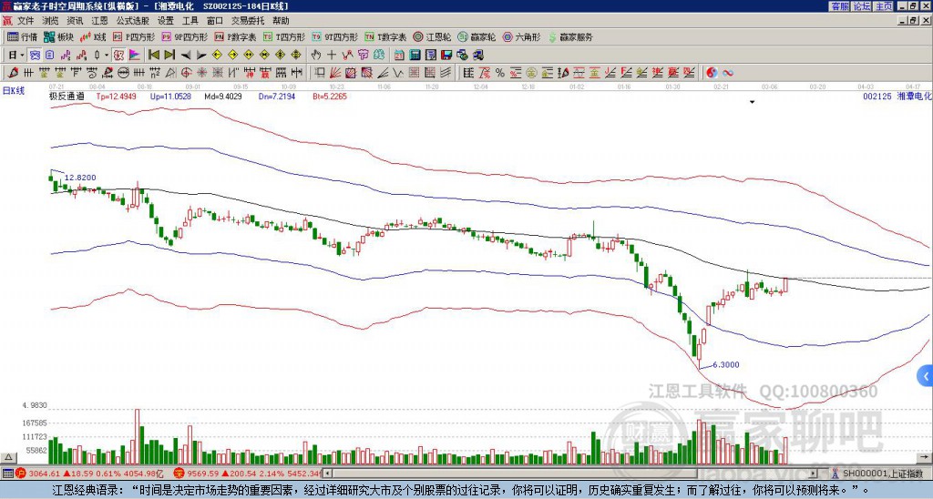Step chart right with black arrow

(x=201, y=56)
